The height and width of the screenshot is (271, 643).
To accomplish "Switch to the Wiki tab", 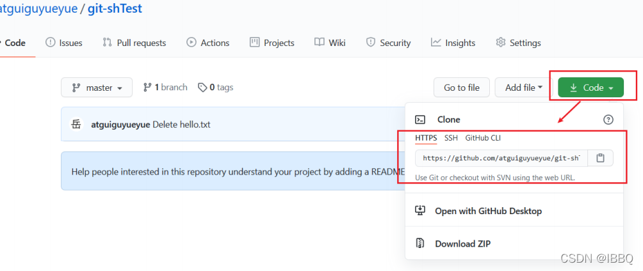I will pyautogui.click(x=330, y=43).
